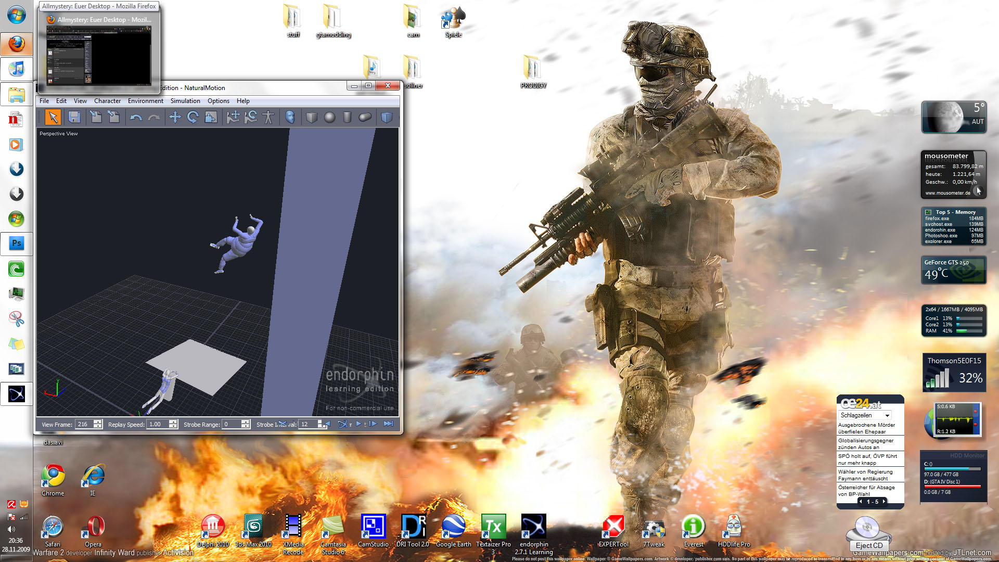Decrease Replay Speed with its down arrow

[174, 427]
